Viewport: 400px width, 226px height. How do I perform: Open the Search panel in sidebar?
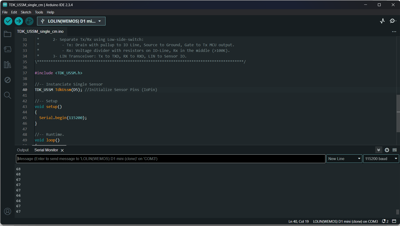8,95
